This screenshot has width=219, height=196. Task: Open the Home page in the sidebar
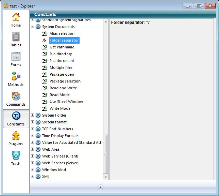pyautogui.click(x=16, y=20)
